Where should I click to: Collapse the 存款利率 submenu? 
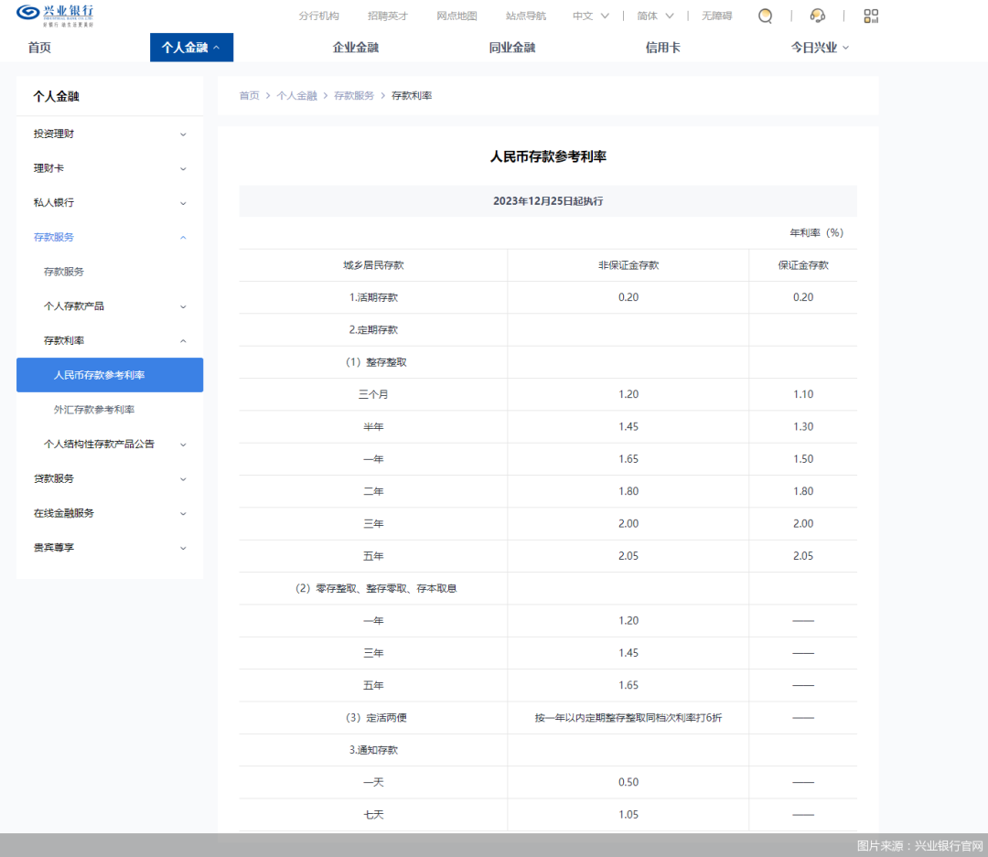(110, 340)
